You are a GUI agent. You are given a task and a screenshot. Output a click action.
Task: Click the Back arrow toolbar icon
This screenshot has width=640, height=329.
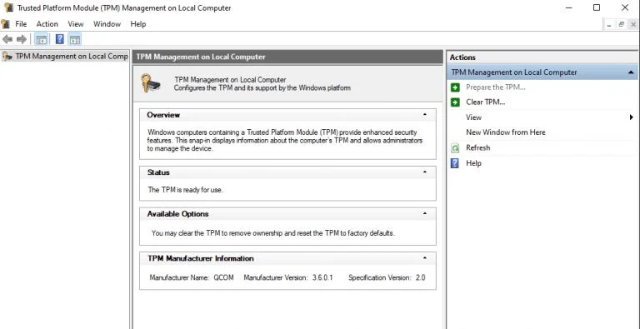pyautogui.click(x=7, y=39)
